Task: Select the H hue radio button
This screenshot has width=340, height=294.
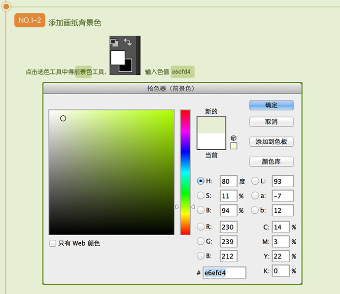Action: coord(201,181)
